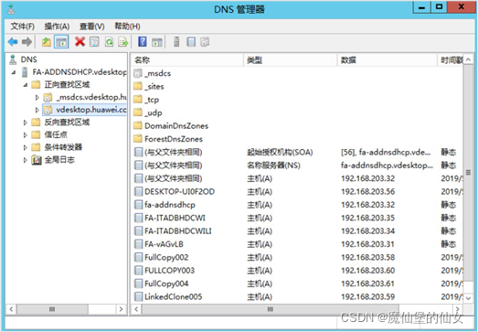Select the FA-ADDNSDHCP server icon in tree
The width and height of the screenshot is (478, 332).
[25, 72]
